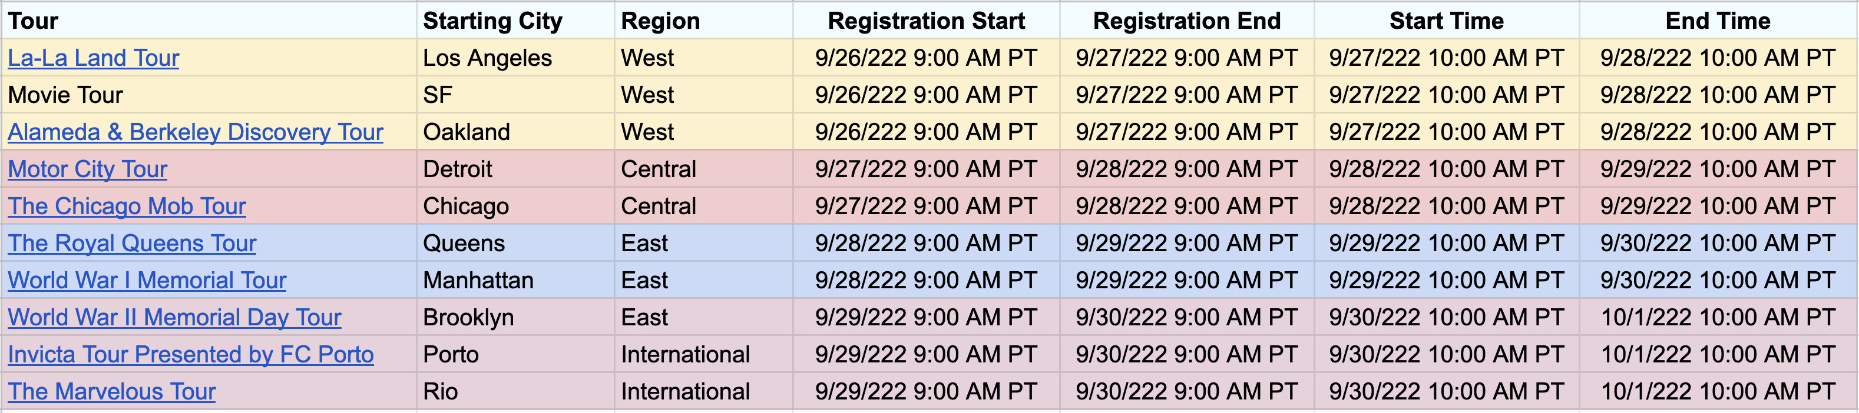The image size is (1859, 413).
Task: Select the Brooklyn starting city cell
Action: pyautogui.click(x=515, y=317)
